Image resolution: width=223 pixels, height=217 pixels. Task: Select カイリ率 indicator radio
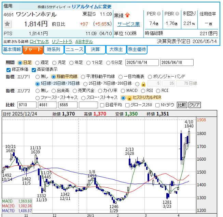click(x=100, y=91)
